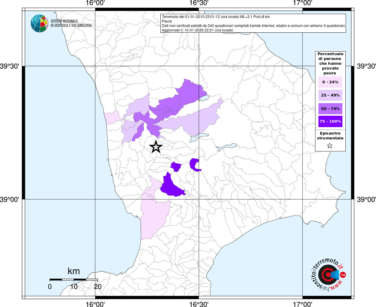376x307 pixels.
Task: Click the scale bar '10' value
Action: tap(74, 287)
